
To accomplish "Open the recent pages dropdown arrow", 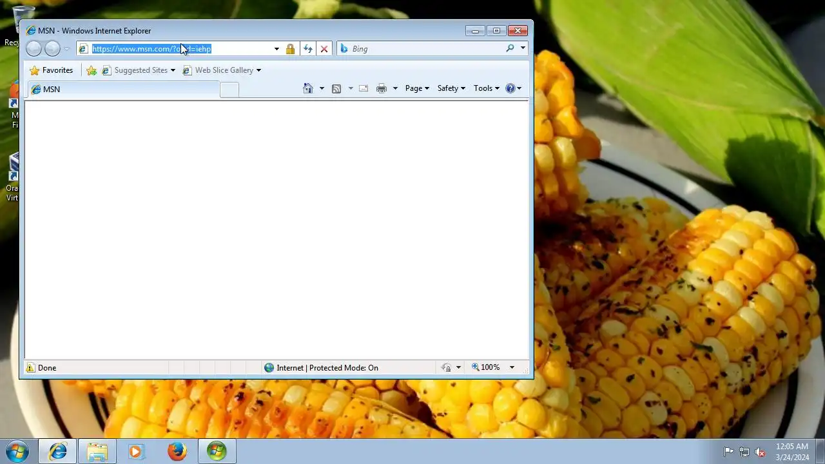I will click(x=66, y=49).
